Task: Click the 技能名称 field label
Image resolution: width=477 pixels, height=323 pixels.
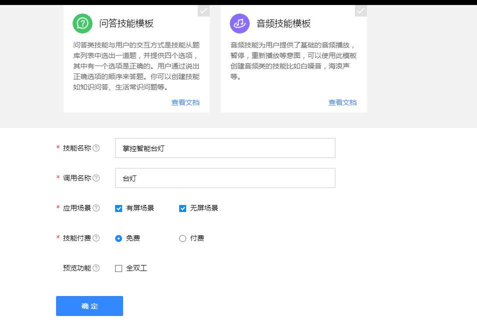Action: click(x=77, y=148)
